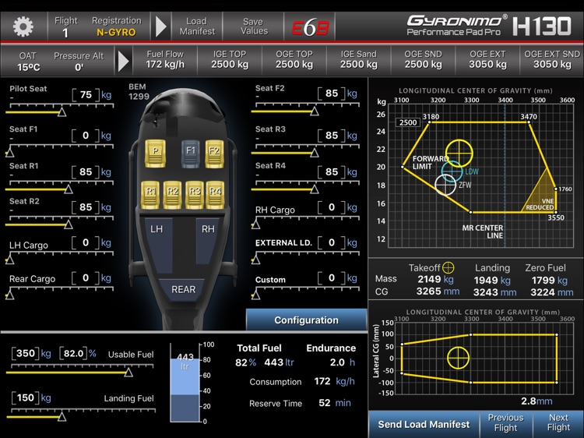
Task: Click the Seat F2 slider handle
Action: point(315,111)
